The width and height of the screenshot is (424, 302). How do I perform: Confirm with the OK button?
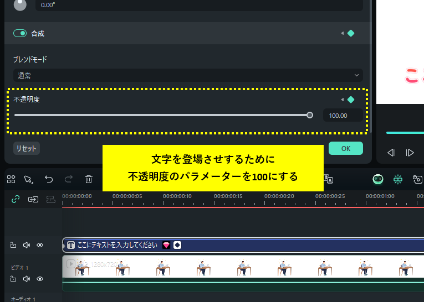point(346,148)
